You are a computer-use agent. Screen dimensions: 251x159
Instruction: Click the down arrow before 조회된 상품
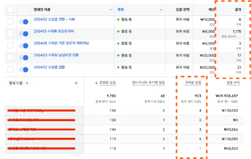coord(96,82)
